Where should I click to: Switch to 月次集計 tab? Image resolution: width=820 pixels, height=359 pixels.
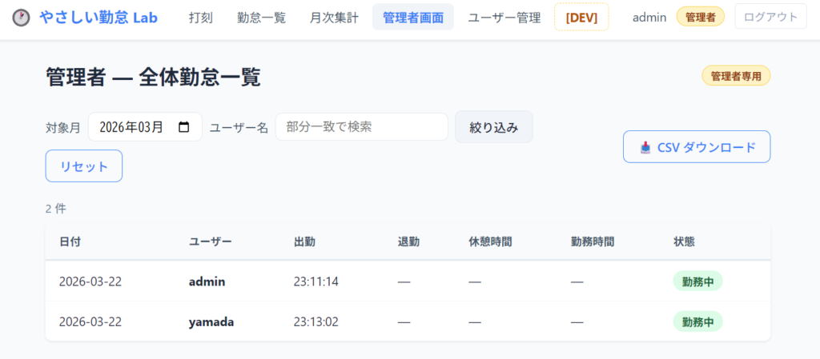(x=334, y=17)
